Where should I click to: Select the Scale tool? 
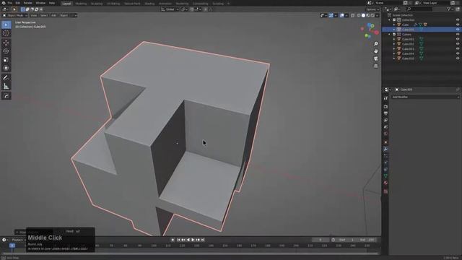click(x=6, y=59)
